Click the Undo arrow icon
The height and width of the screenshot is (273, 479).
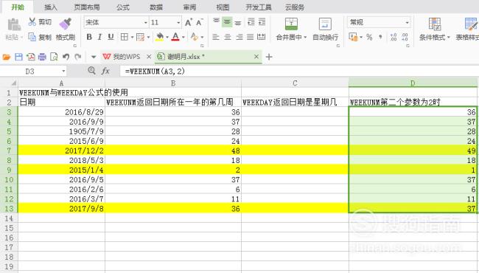coord(66,57)
